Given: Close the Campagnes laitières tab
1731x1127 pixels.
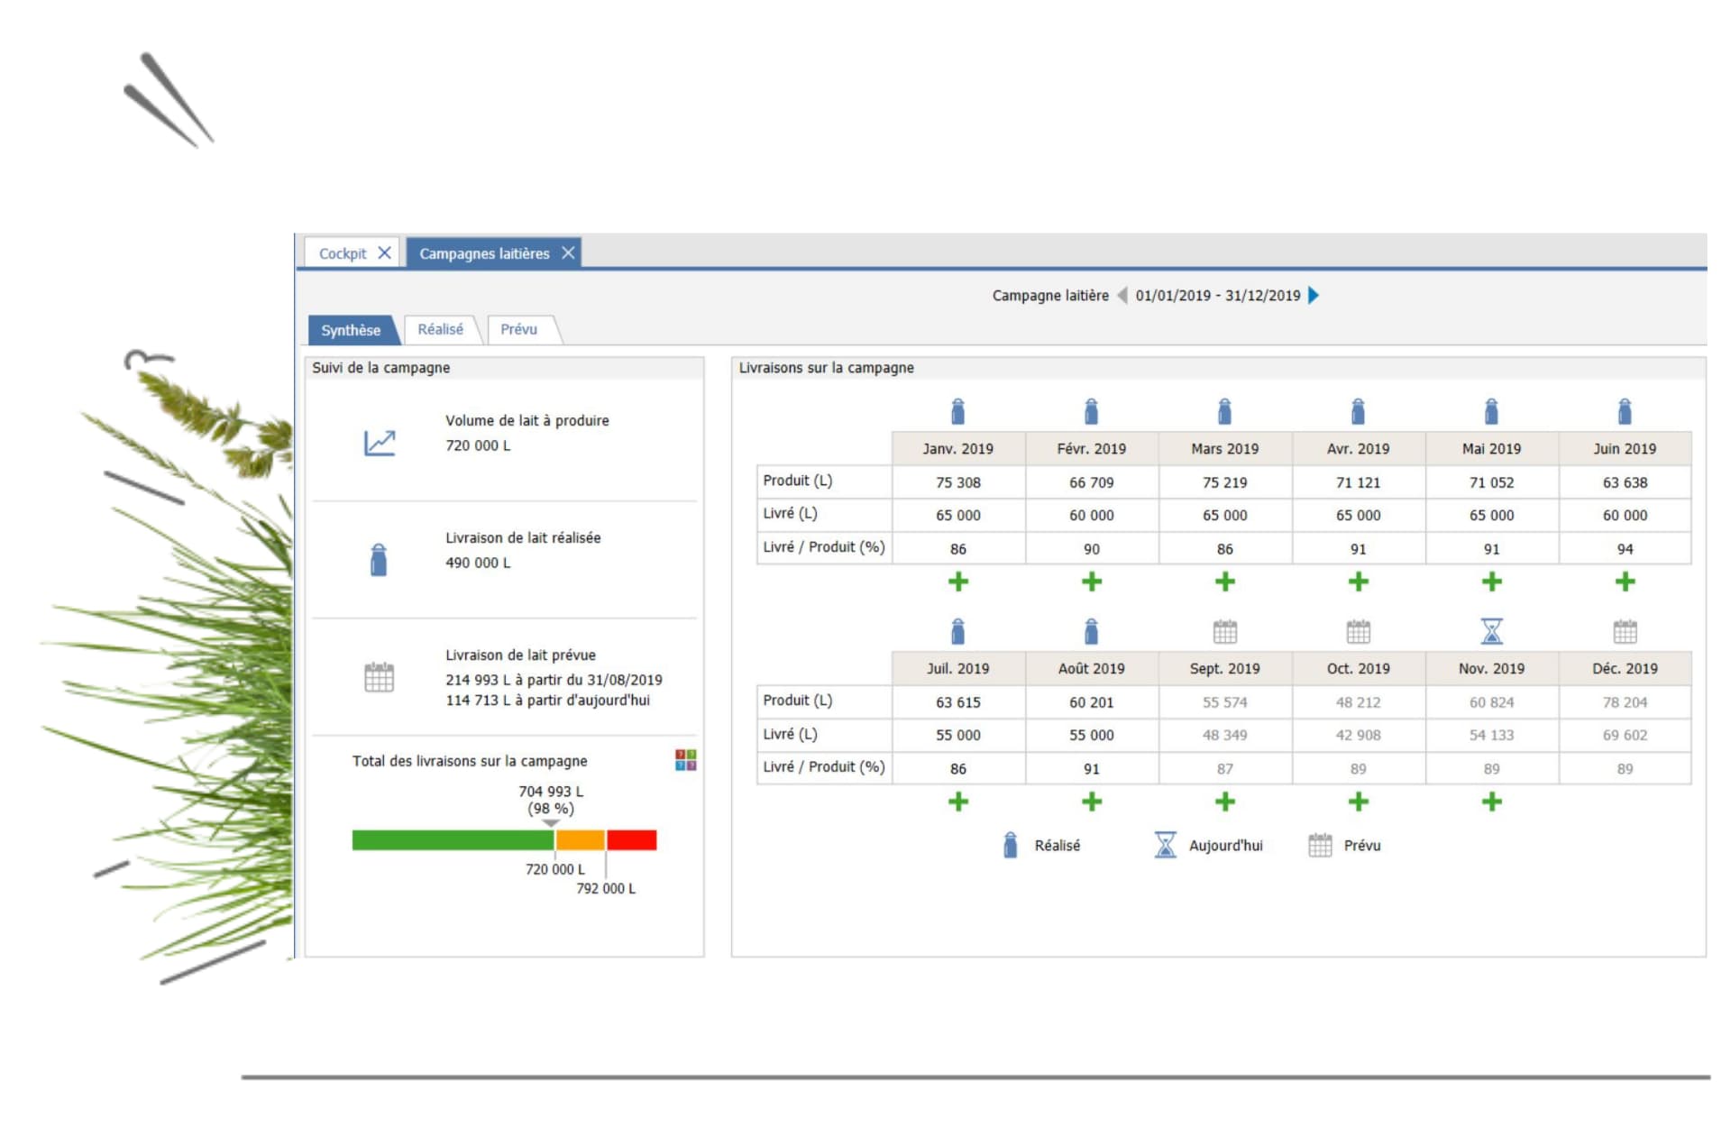Looking at the screenshot, I should coord(568,253).
